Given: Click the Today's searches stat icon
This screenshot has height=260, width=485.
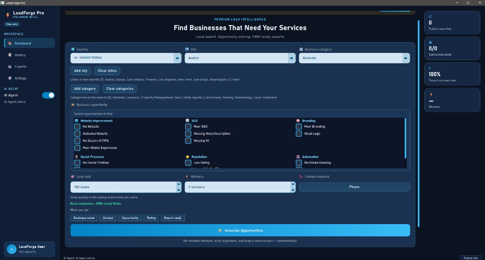Looking at the screenshot, I should pos(430,17).
